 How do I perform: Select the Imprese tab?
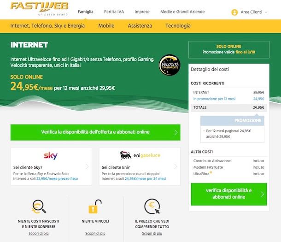tap(142, 12)
